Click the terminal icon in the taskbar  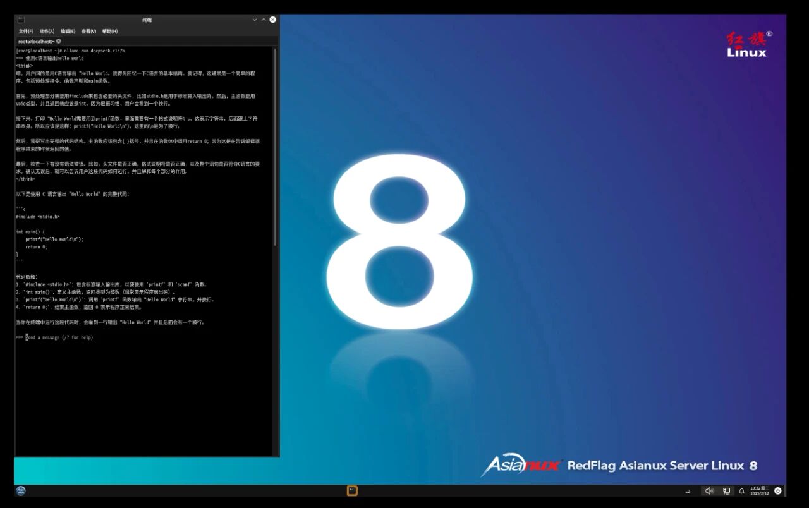coord(352,491)
